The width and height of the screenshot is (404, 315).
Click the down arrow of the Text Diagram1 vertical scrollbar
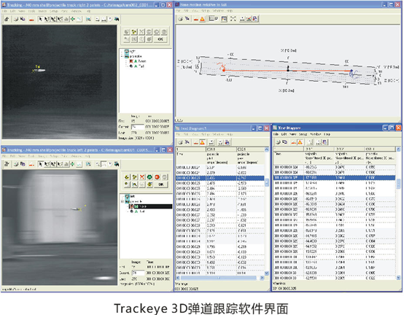[x=267, y=273]
